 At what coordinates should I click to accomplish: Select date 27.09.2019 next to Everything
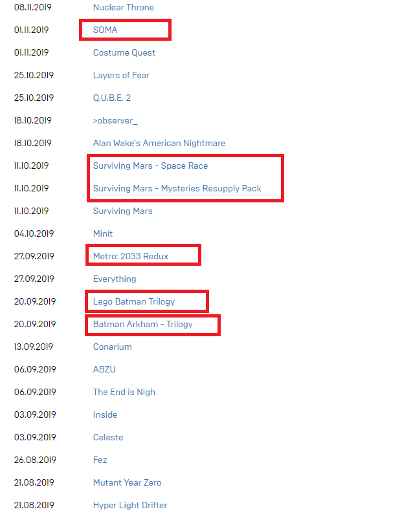[x=34, y=279]
